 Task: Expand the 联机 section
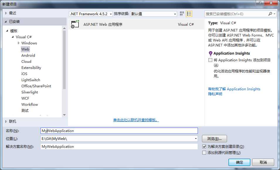[6, 122]
